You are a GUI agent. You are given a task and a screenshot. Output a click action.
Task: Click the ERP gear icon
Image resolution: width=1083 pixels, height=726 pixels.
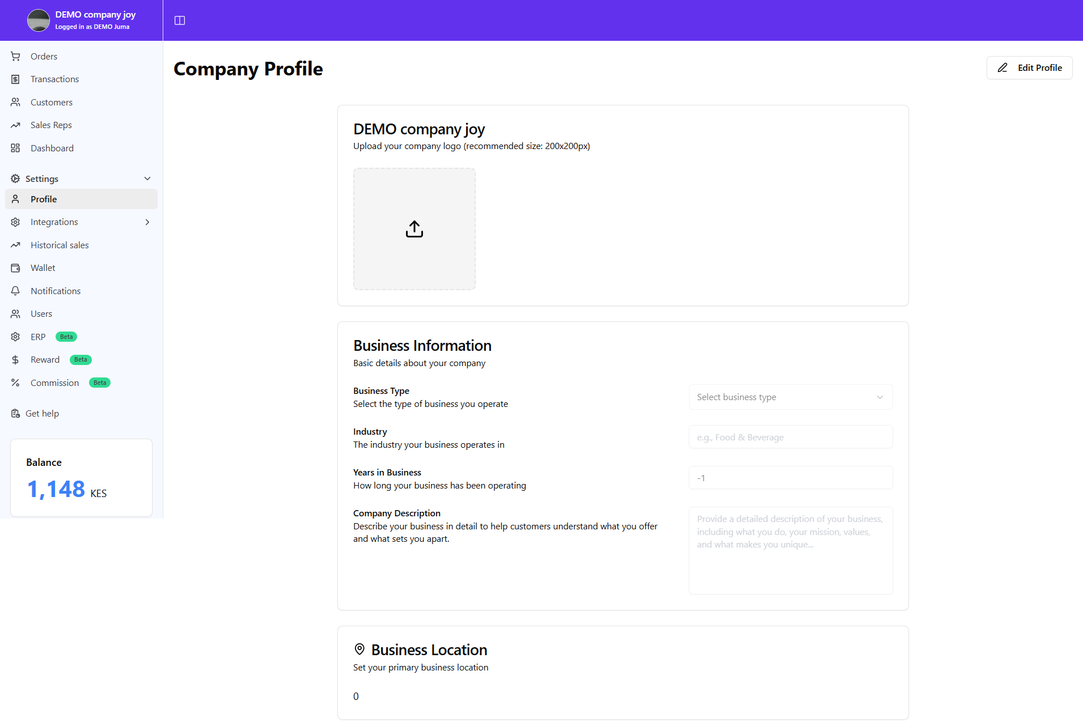coord(15,337)
